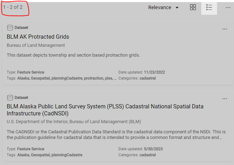This screenshot has height=165, width=234.
Task: Open options menu for CadNSDI dataset card
Action: tap(224, 98)
